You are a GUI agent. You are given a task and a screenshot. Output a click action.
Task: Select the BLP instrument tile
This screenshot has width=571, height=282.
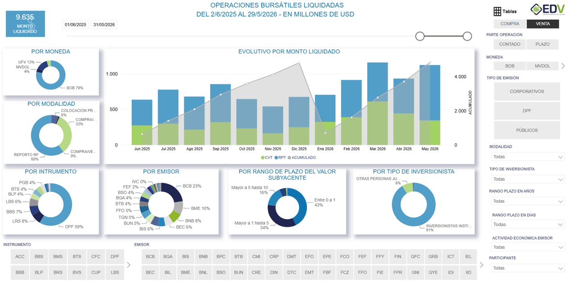39,272
